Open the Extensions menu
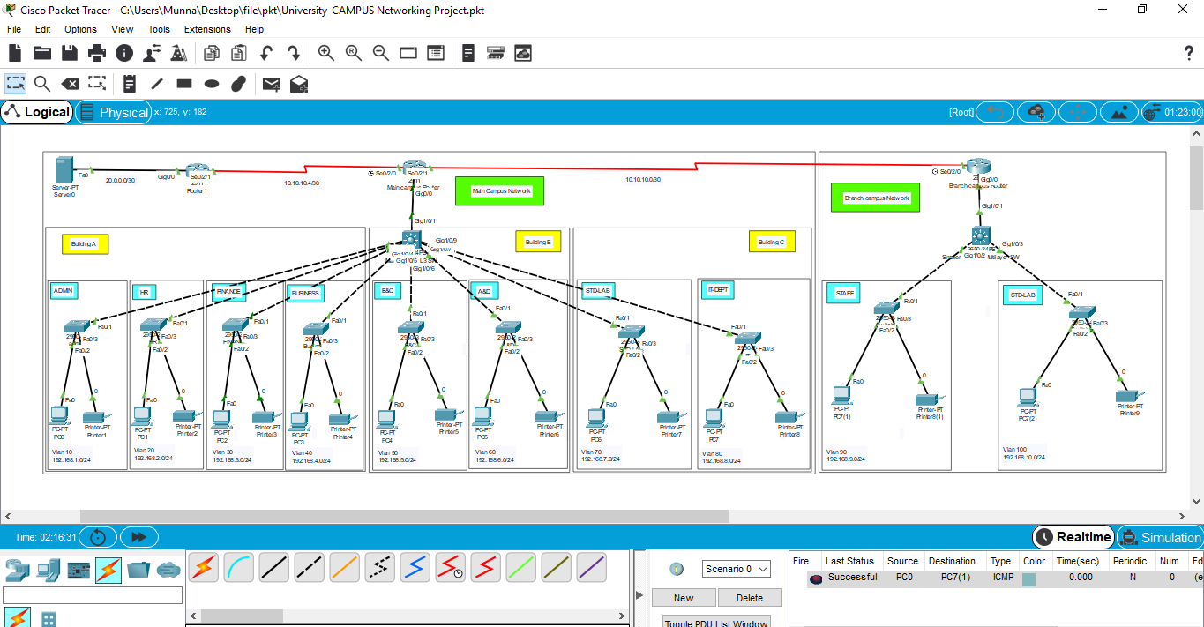 (x=207, y=29)
